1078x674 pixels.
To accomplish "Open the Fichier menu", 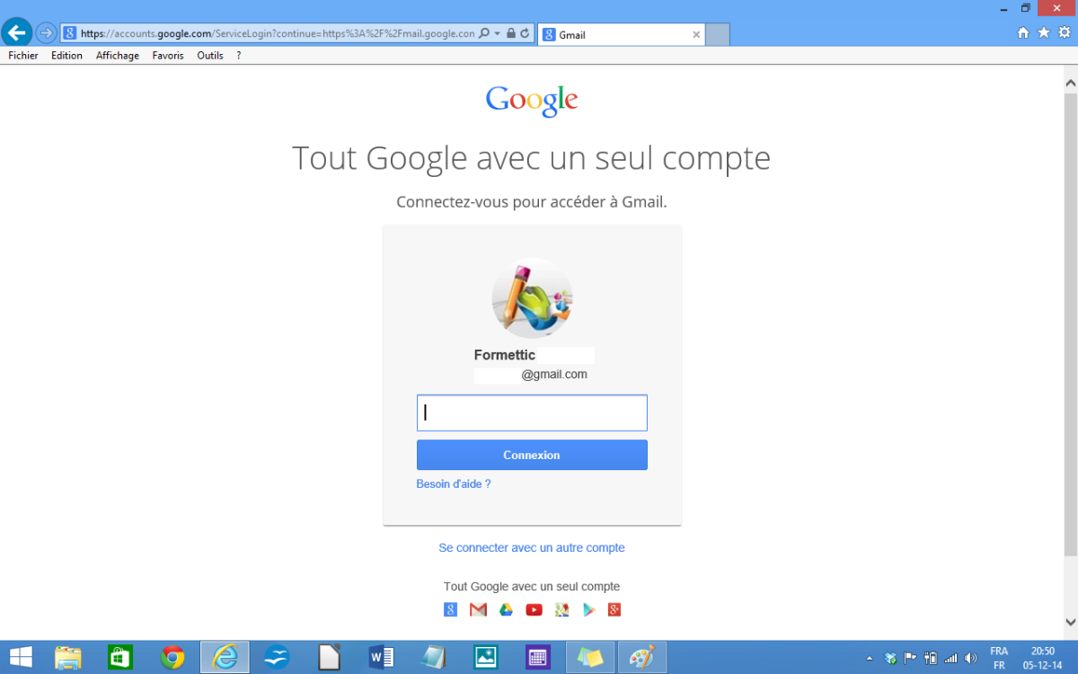I will [23, 56].
